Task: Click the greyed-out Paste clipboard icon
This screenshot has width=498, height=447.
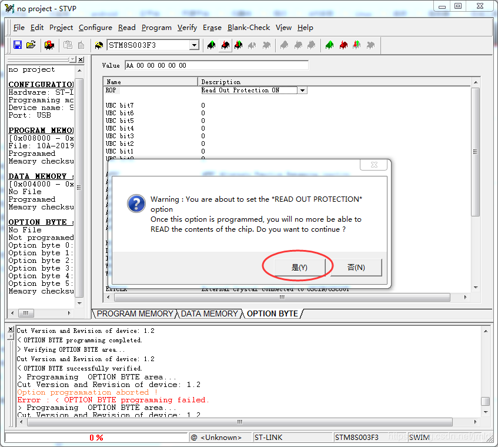Action: (x=68, y=45)
